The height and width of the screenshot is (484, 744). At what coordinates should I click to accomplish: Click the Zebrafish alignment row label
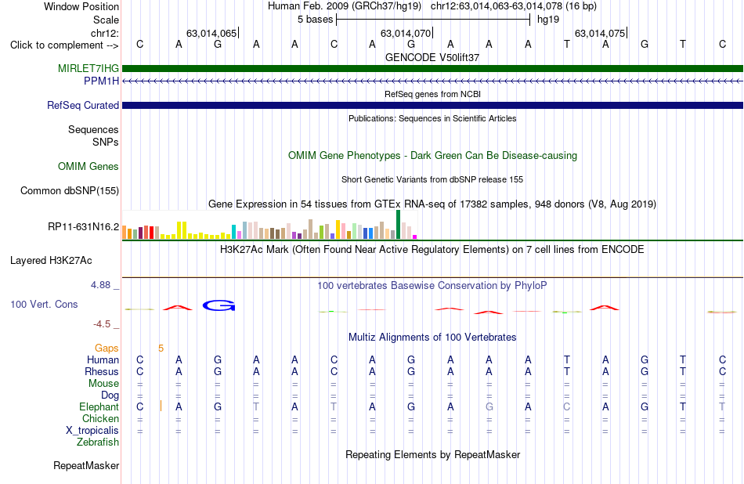(x=98, y=442)
